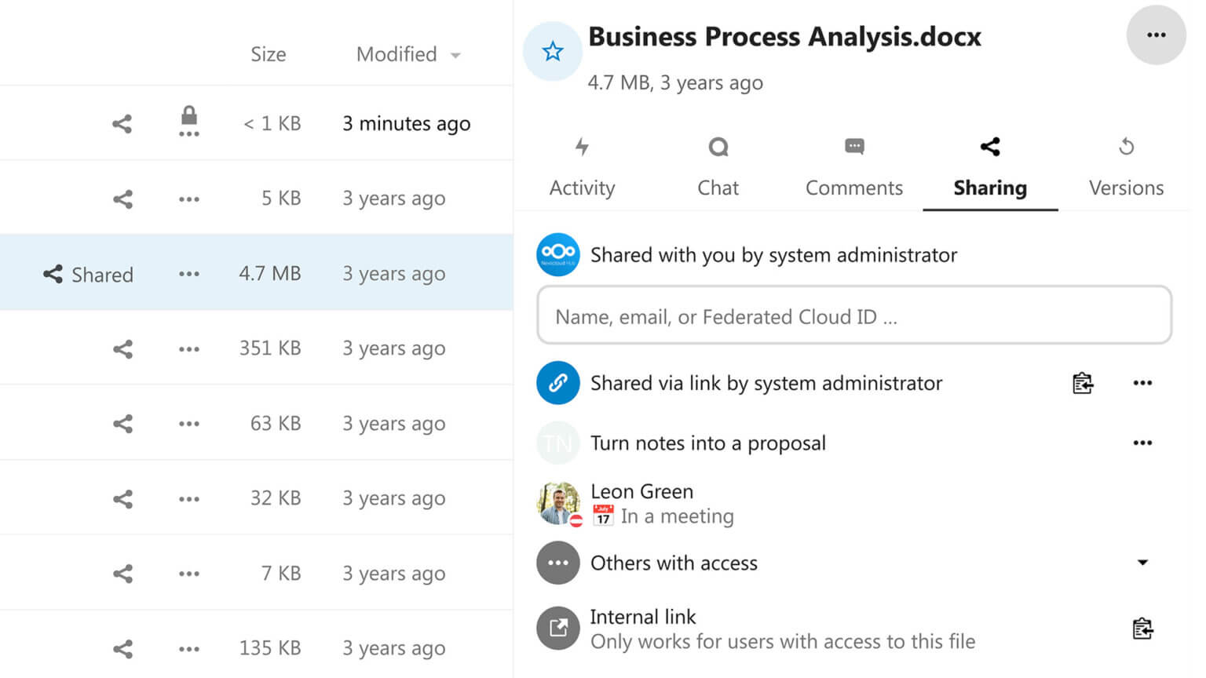Open the actions menu for the 63 KB file
Image resolution: width=1206 pixels, height=678 pixels.
[188, 423]
